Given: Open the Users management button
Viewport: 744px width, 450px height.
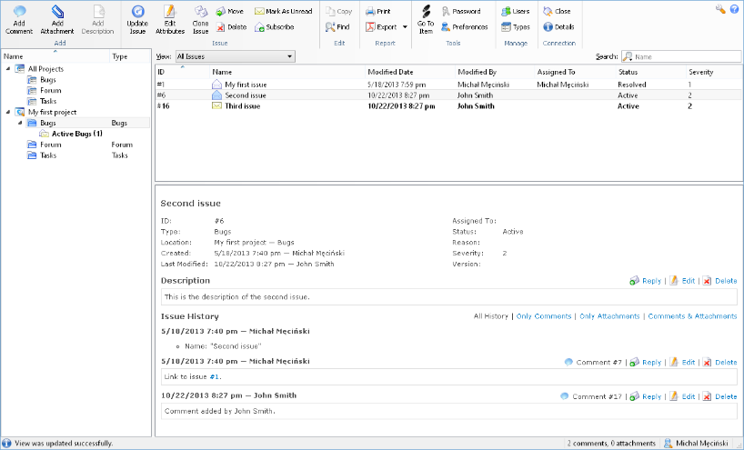Looking at the screenshot, I should 515,11.
